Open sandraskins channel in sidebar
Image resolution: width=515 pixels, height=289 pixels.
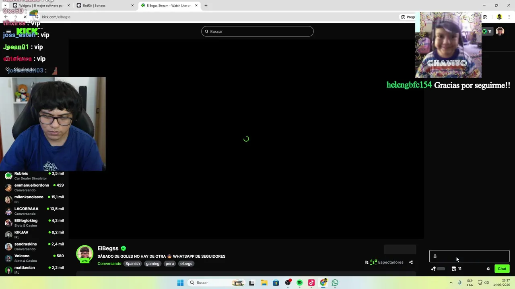(x=34, y=246)
